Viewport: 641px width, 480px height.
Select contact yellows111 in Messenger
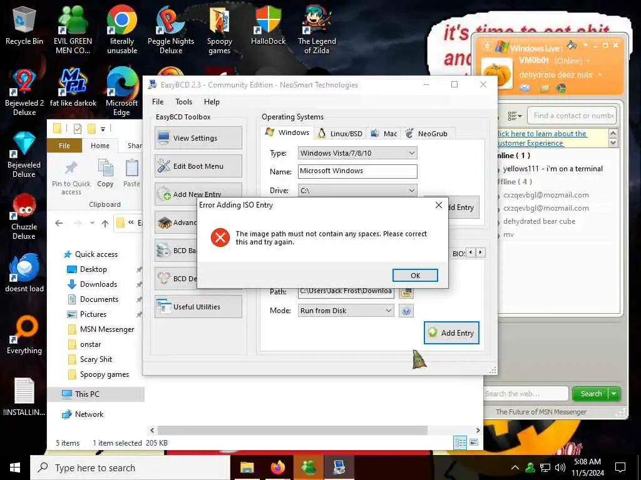pos(553,169)
